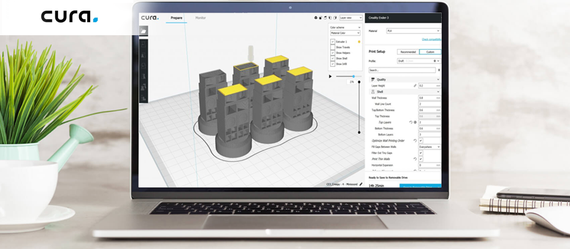
Task: Play the layer path simulation
Action: 330,76
